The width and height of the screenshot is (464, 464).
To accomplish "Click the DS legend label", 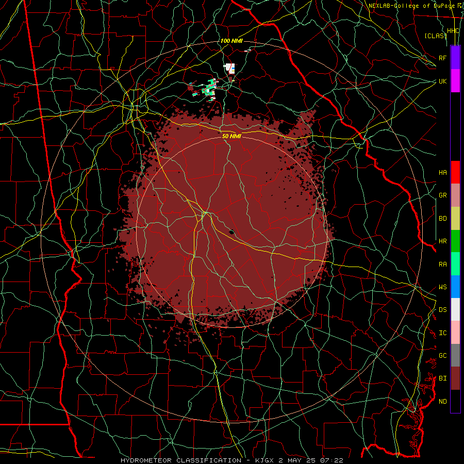I will pos(443,310).
